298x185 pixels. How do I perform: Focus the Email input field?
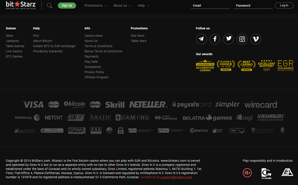pyautogui.click(x=210, y=6)
